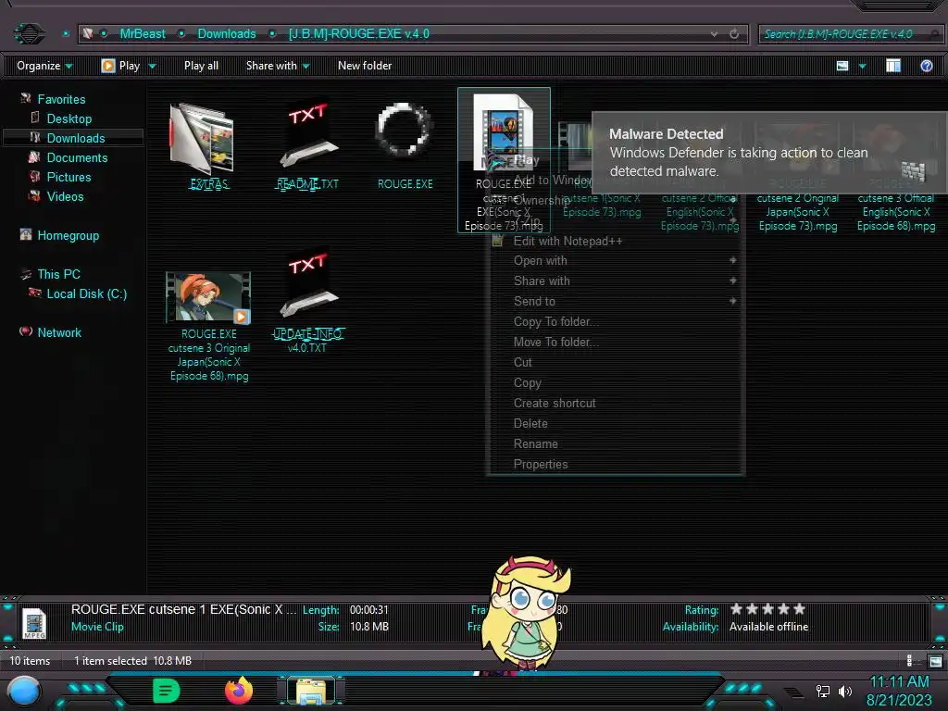Set the rating using the fifth star
This screenshot has height=711, width=948.
[799, 609]
